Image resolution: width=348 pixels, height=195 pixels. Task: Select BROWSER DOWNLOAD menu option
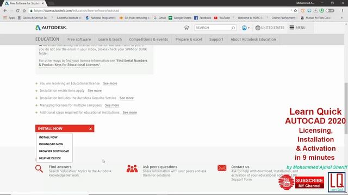[54, 151]
